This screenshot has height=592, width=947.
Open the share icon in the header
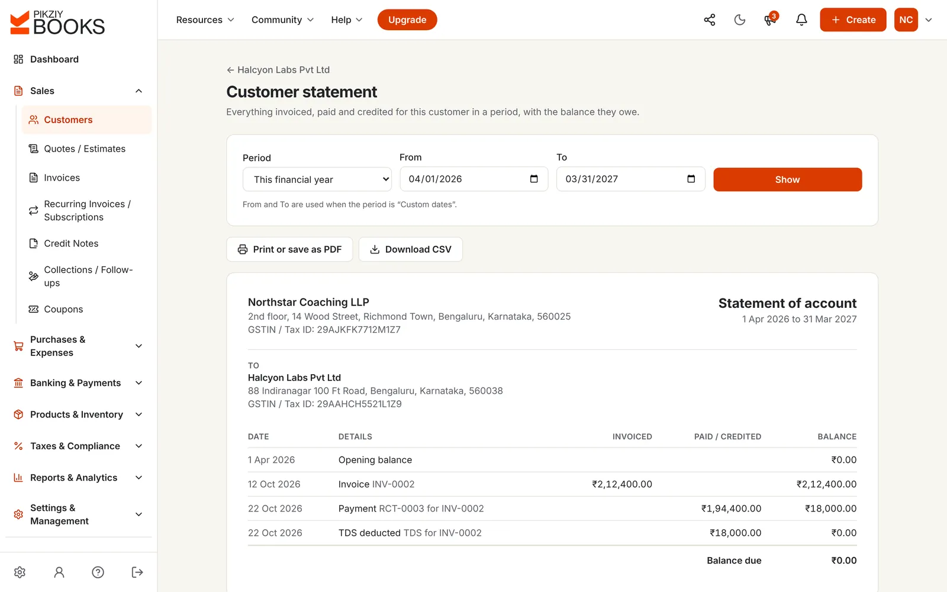(709, 20)
